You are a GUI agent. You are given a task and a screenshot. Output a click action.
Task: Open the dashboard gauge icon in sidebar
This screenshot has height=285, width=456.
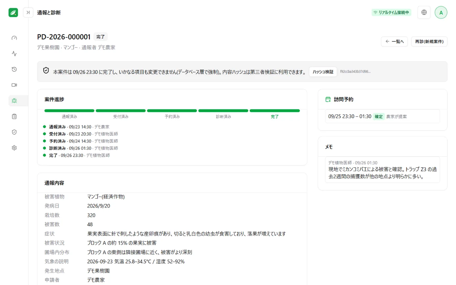coord(14,38)
